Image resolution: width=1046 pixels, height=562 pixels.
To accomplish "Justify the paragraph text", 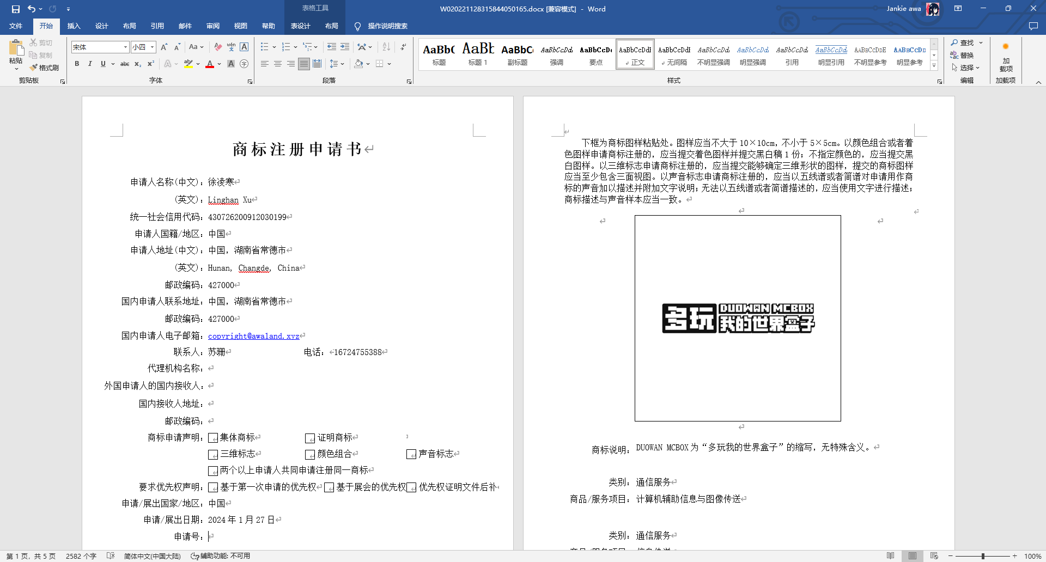I will (304, 64).
